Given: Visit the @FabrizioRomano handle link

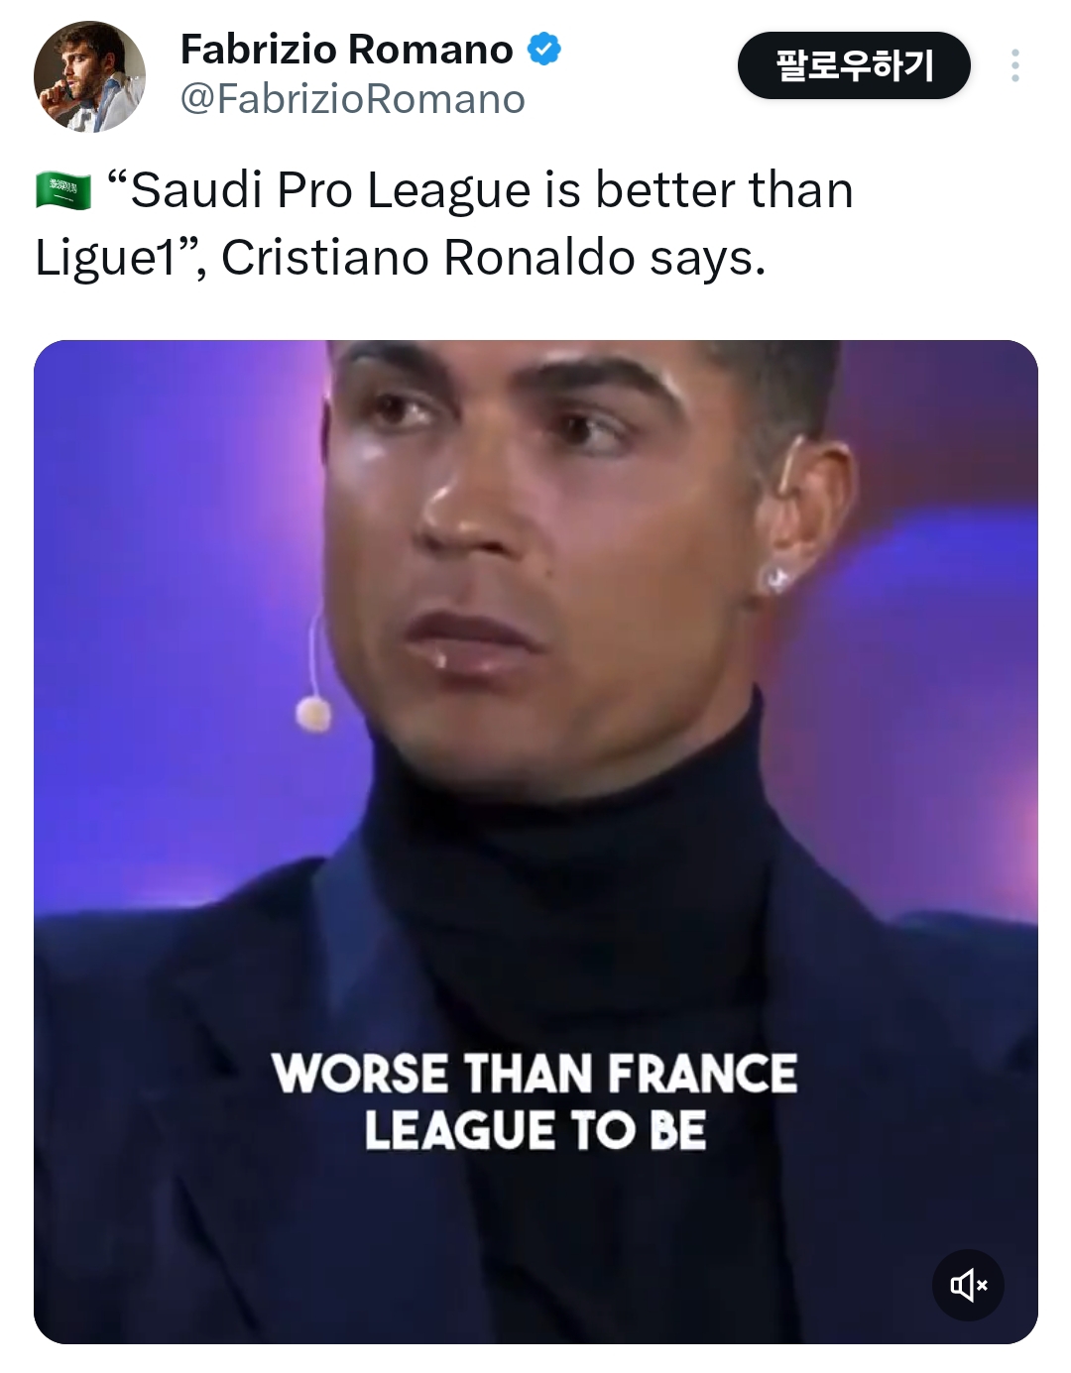Looking at the screenshot, I should coord(352,99).
